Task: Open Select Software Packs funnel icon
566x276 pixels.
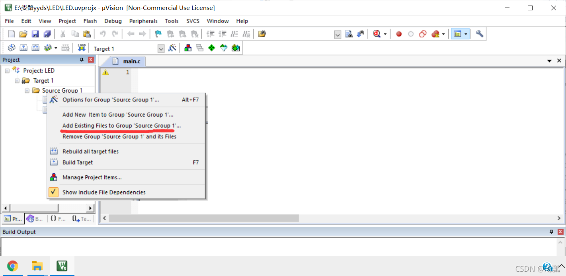Action: point(224,48)
